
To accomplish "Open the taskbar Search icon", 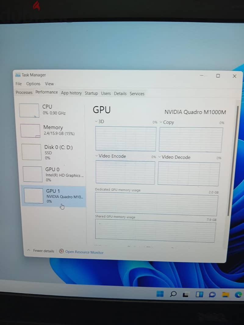I will click(x=173, y=294).
